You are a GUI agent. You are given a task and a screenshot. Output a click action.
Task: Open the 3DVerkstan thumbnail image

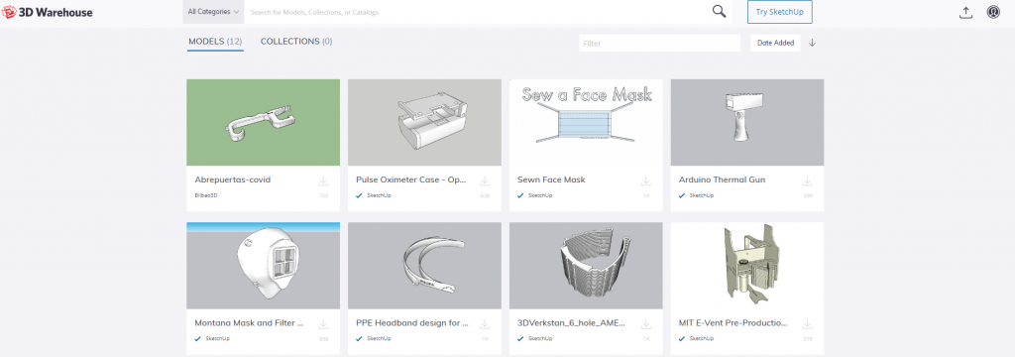pyautogui.click(x=586, y=266)
